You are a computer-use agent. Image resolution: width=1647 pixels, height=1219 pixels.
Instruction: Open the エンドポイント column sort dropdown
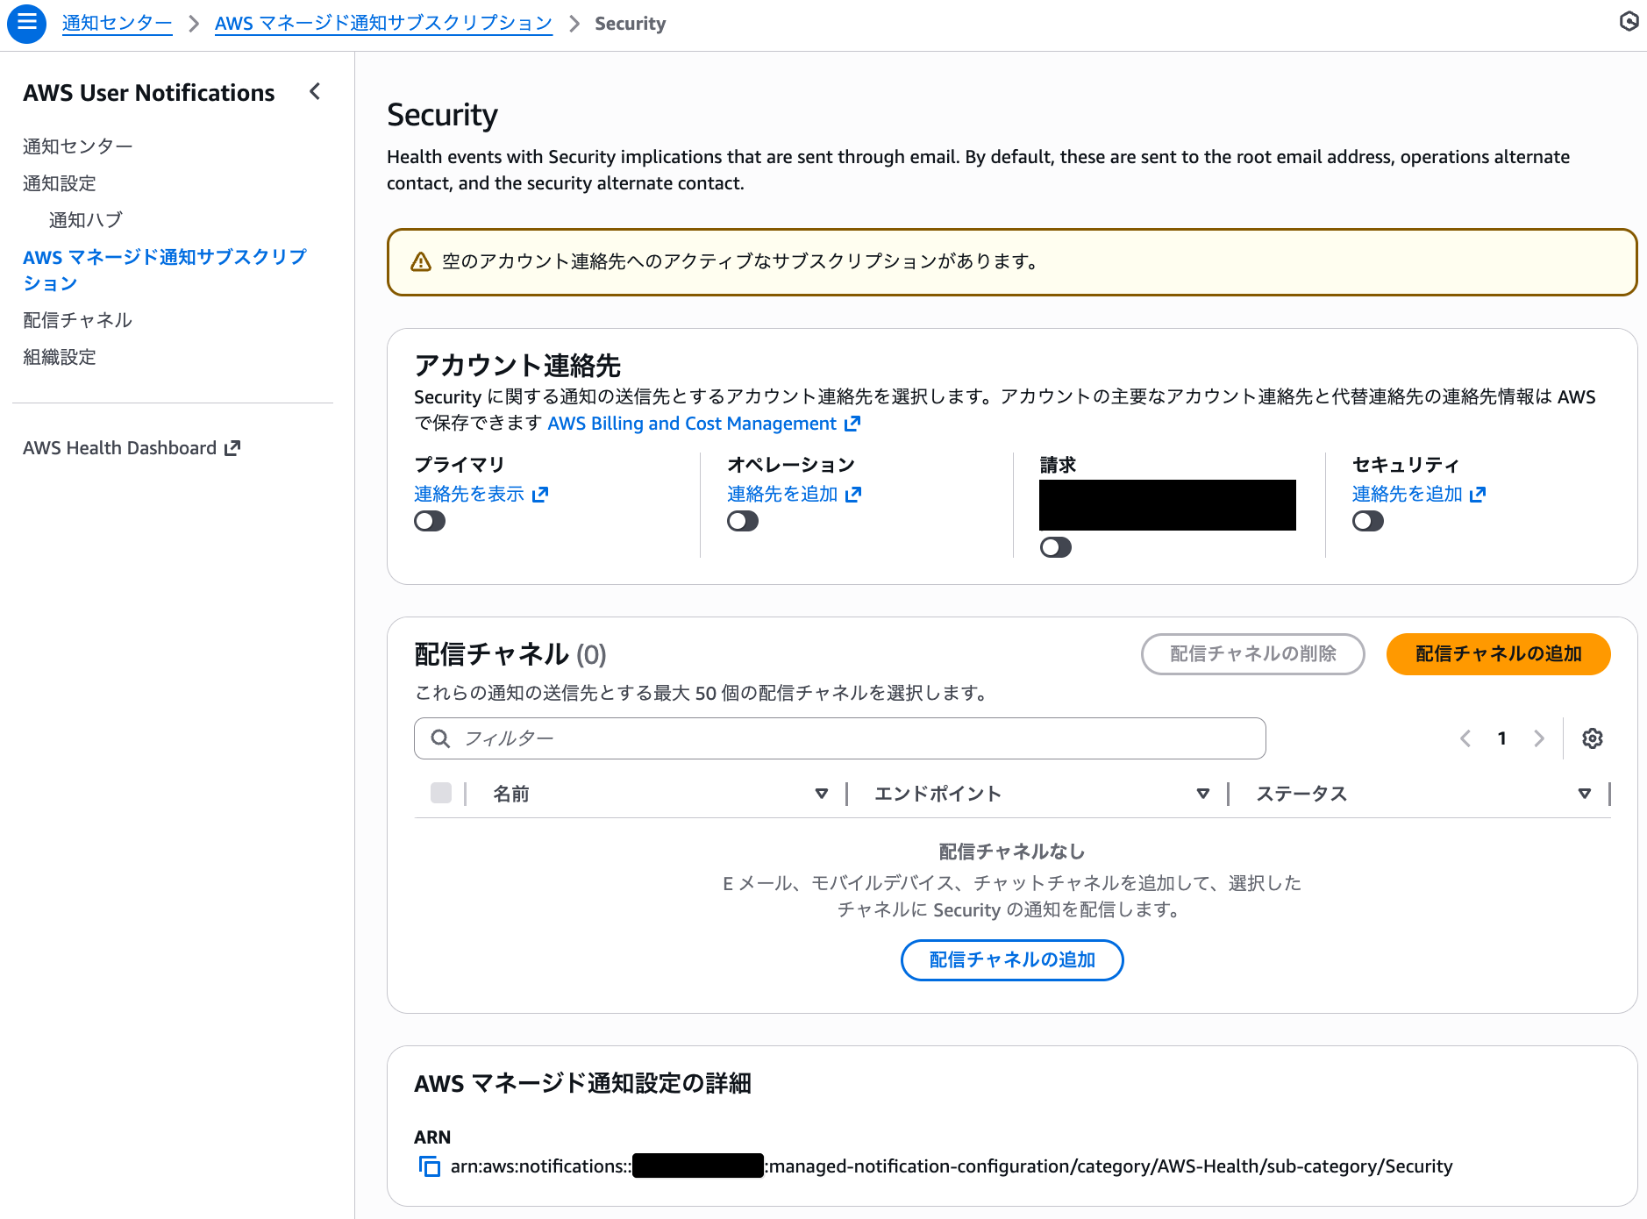[1201, 794]
